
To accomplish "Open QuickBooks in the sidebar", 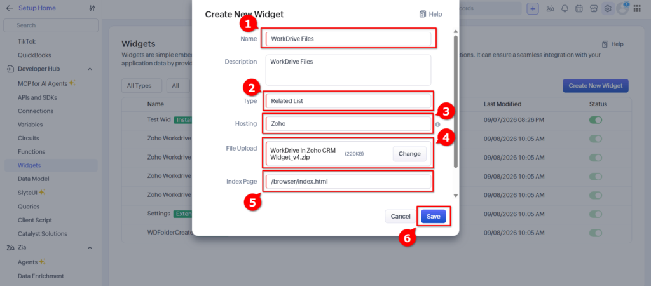I will (x=34, y=55).
